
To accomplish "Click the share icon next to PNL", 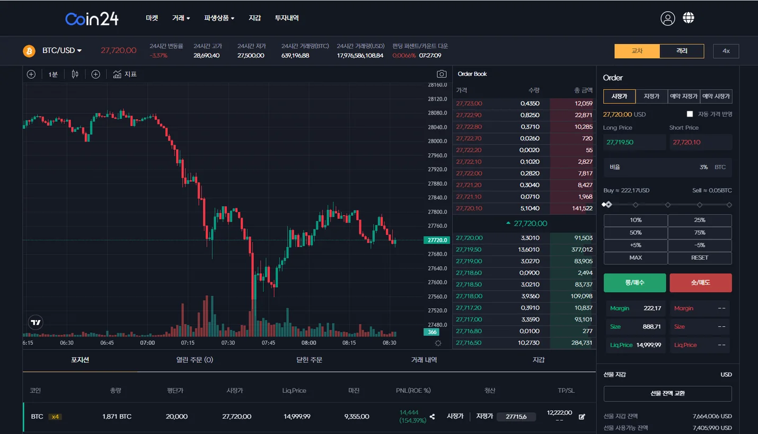I will [432, 417].
